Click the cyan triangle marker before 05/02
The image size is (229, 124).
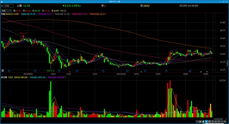[201, 72]
